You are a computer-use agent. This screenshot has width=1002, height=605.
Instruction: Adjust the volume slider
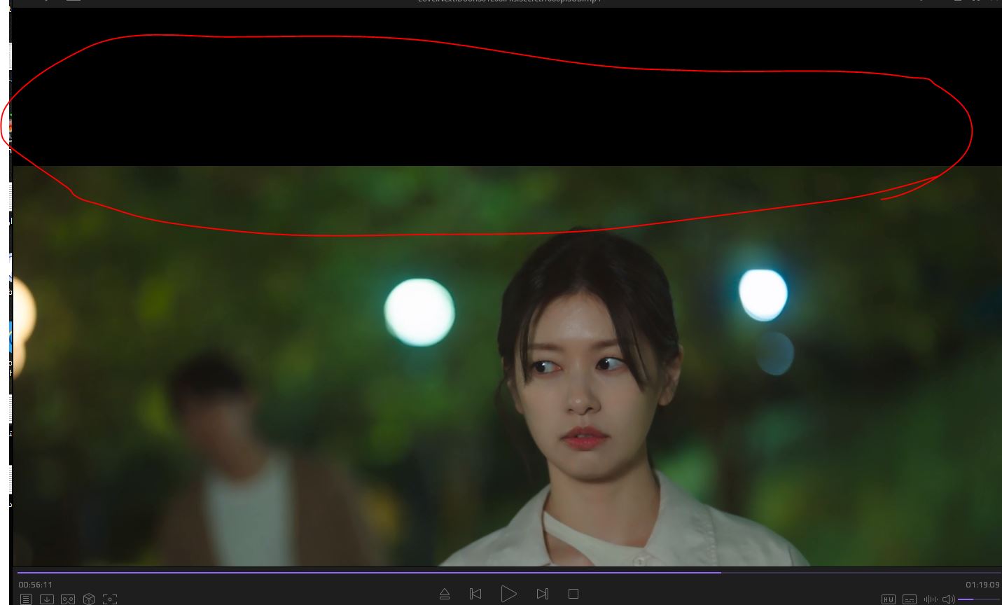[978, 599]
